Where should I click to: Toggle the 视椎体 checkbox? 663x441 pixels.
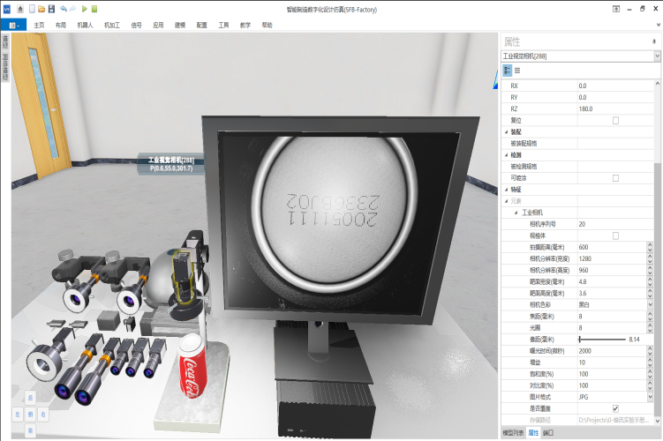click(615, 235)
